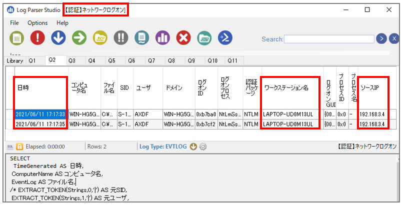
Task: Place cursor in the SELECT query line
Action: [x=20, y=158]
